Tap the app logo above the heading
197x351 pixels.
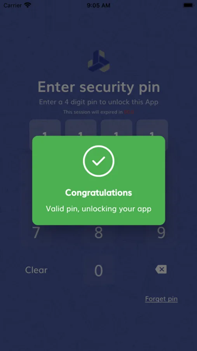[x=99, y=61]
